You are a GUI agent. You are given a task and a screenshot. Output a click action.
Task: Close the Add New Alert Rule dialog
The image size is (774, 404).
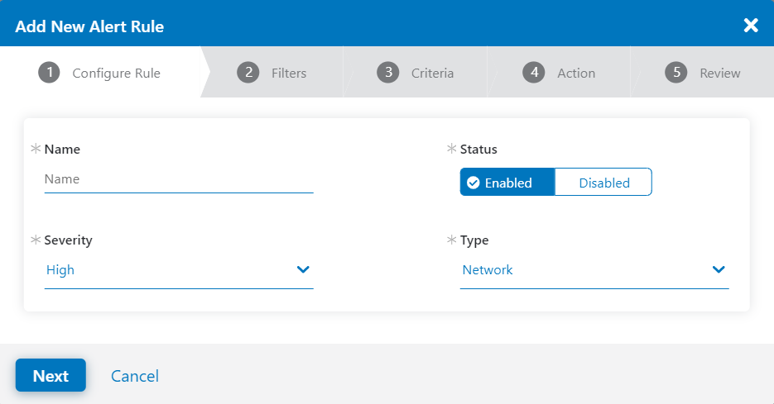[x=751, y=26]
